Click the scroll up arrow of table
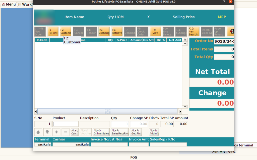The width and height of the screenshot is (257, 160). [x=185, y=43]
